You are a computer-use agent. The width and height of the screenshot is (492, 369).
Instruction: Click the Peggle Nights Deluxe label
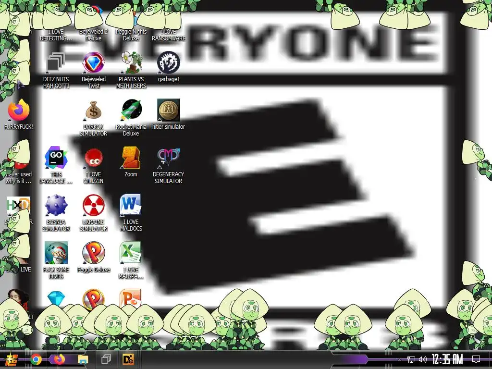[131, 35]
